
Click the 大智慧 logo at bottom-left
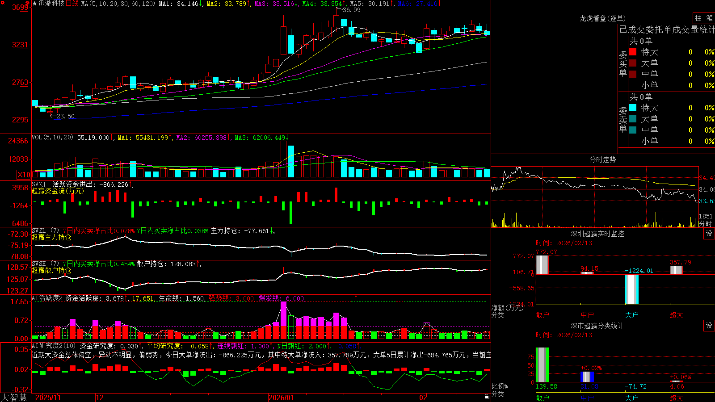(x=14, y=398)
